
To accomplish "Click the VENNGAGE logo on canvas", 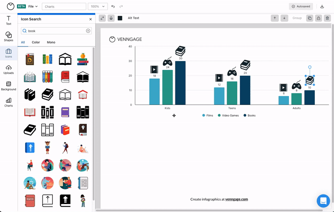I will [126, 39].
